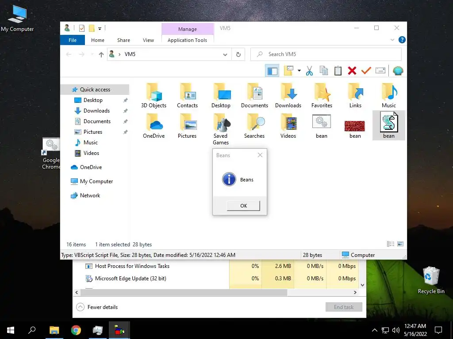Switch to details view layout icon
Image resolution: width=453 pixels, height=339 pixels.
click(x=390, y=244)
